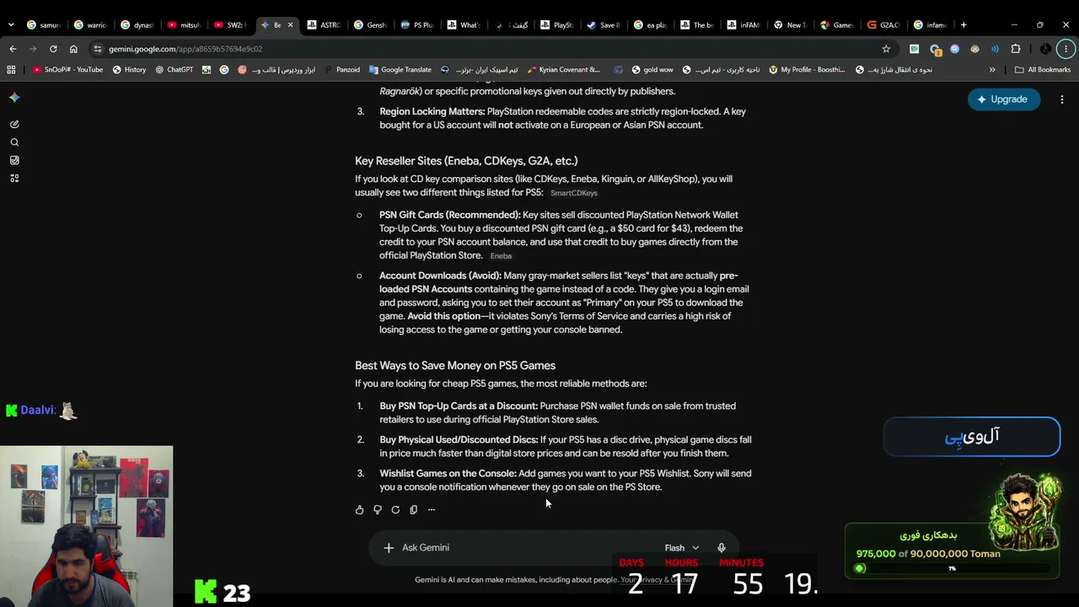Copy the Gemini response
This screenshot has height=607, width=1079.
coord(413,510)
